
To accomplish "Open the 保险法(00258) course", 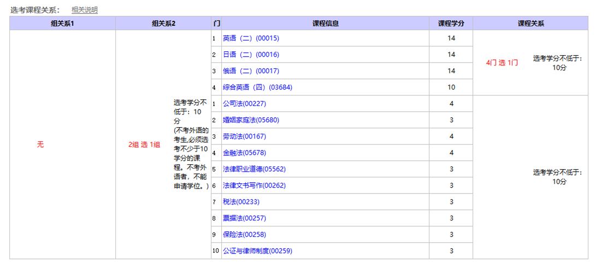I will [x=244, y=235].
